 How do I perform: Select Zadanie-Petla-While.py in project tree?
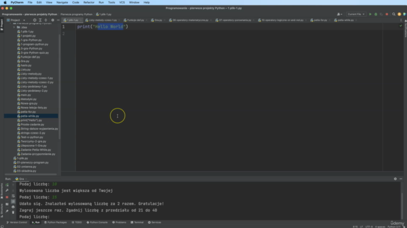pyautogui.click(x=36, y=149)
